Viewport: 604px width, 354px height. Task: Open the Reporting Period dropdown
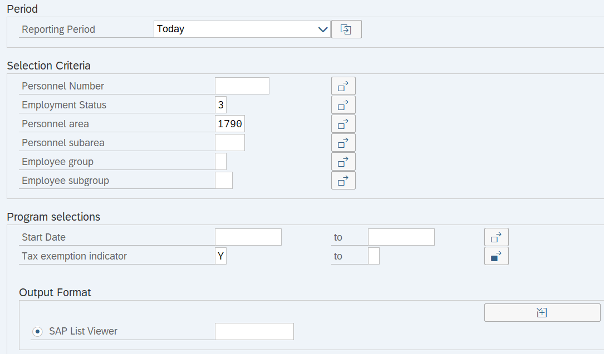pos(242,29)
